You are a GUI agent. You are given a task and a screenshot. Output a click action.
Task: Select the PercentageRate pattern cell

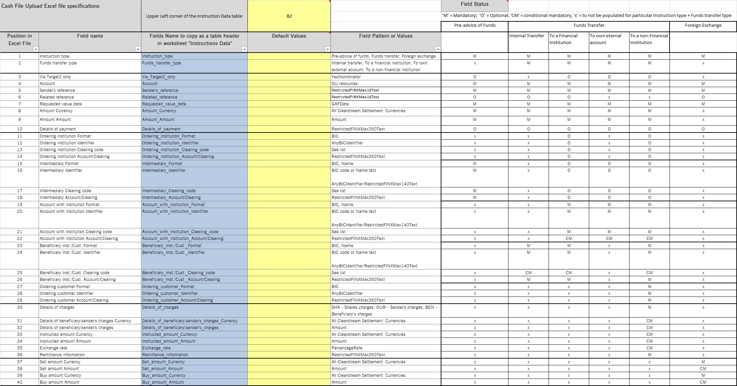point(386,348)
